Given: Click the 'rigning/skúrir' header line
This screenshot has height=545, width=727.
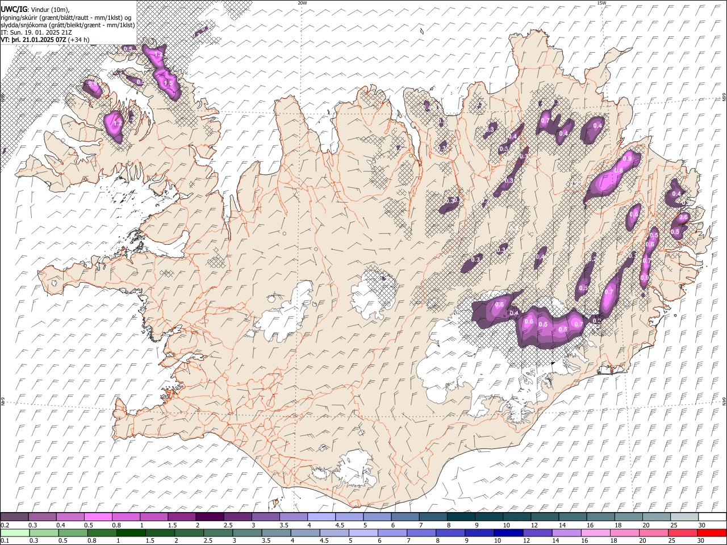Looking at the screenshot, I should click(x=66, y=18).
